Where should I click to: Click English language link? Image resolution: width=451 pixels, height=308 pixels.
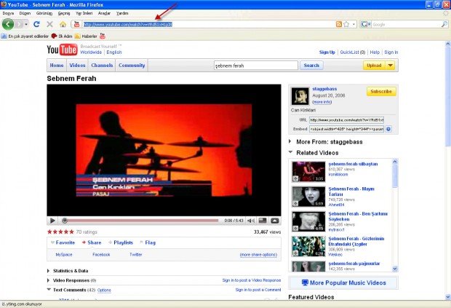(114, 52)
